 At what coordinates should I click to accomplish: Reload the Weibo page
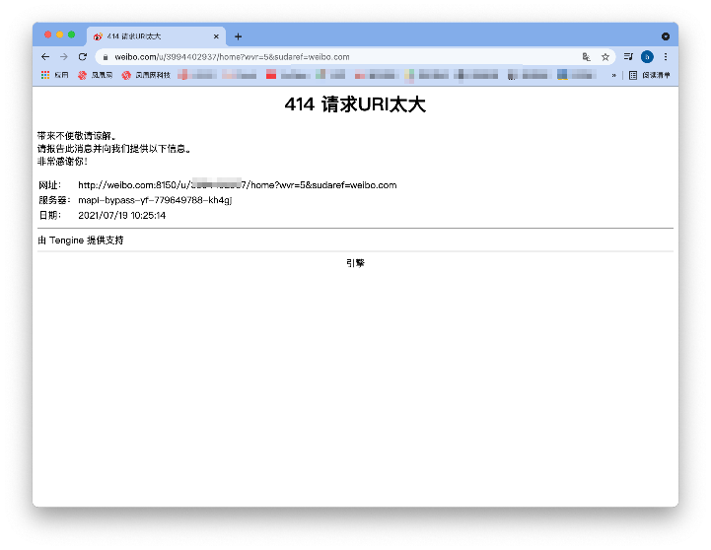point(83,57)
